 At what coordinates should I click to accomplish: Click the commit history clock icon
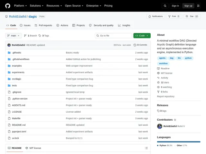coord(135,45)
